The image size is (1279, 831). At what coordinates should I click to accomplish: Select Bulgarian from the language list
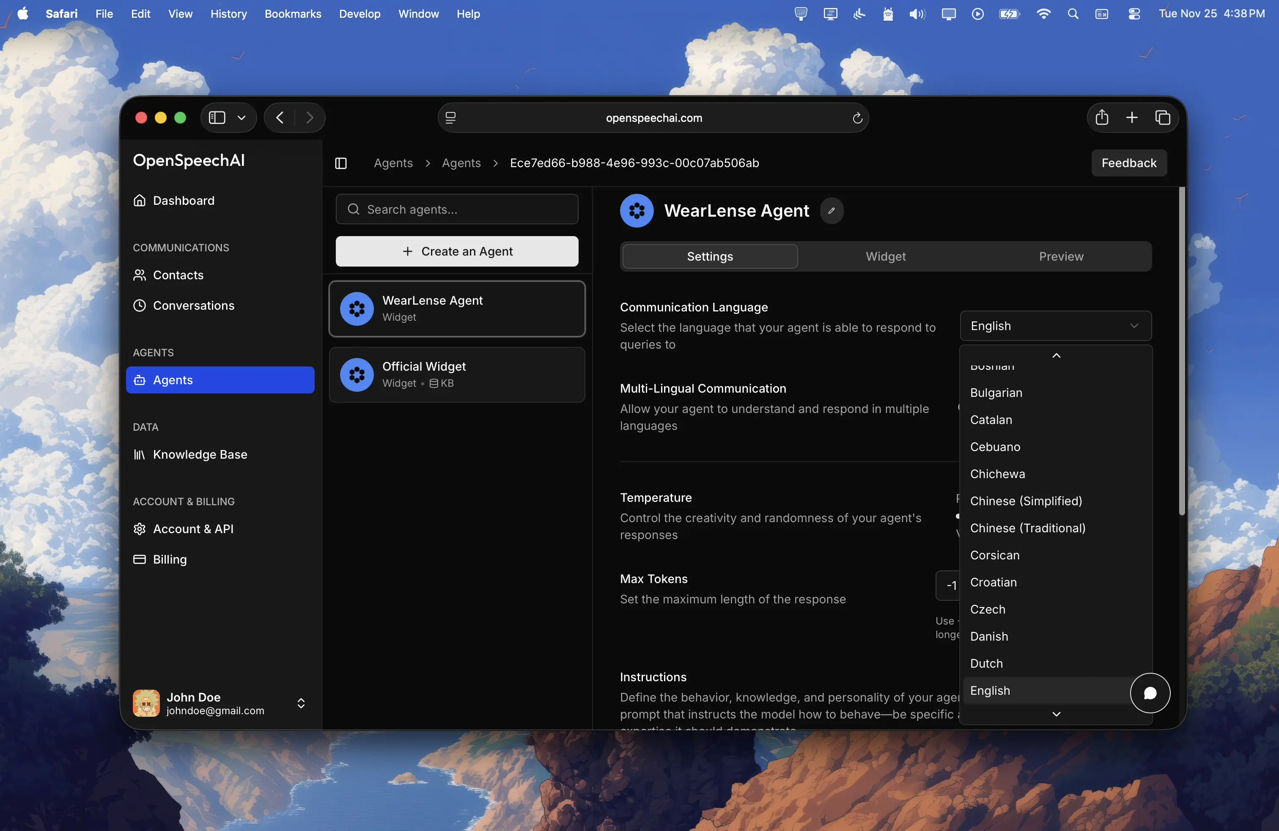(x=1055, y=393)
